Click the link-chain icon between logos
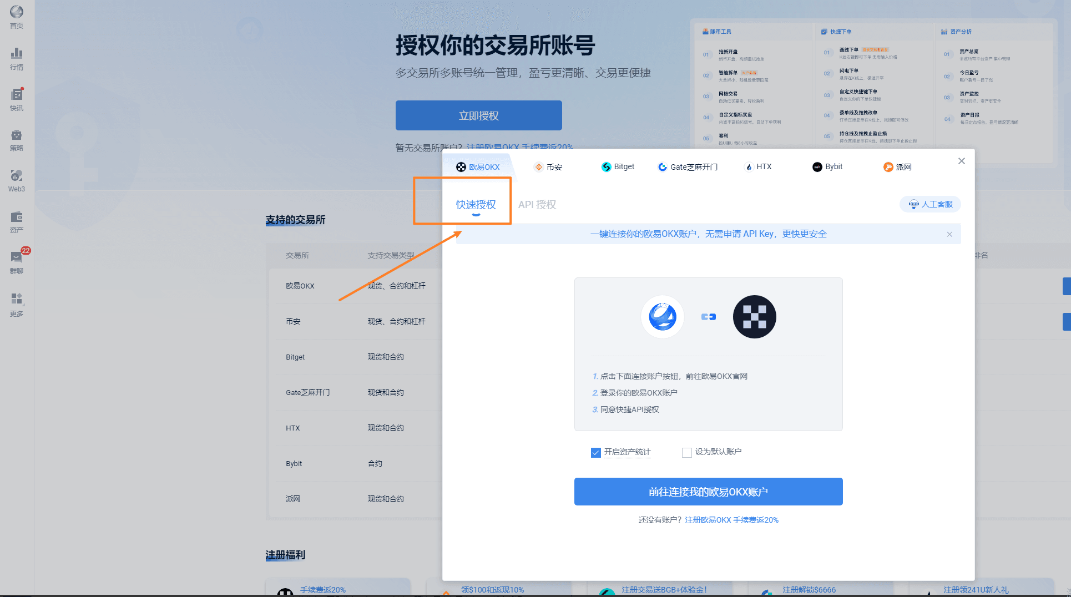The image size is (1071, 597). pos(708,317)
